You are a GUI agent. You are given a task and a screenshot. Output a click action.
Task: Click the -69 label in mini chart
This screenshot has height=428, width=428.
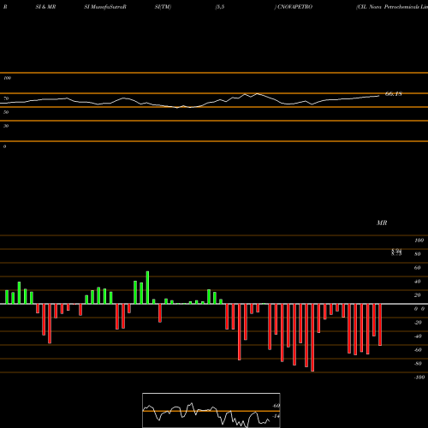tap(276, 406)
